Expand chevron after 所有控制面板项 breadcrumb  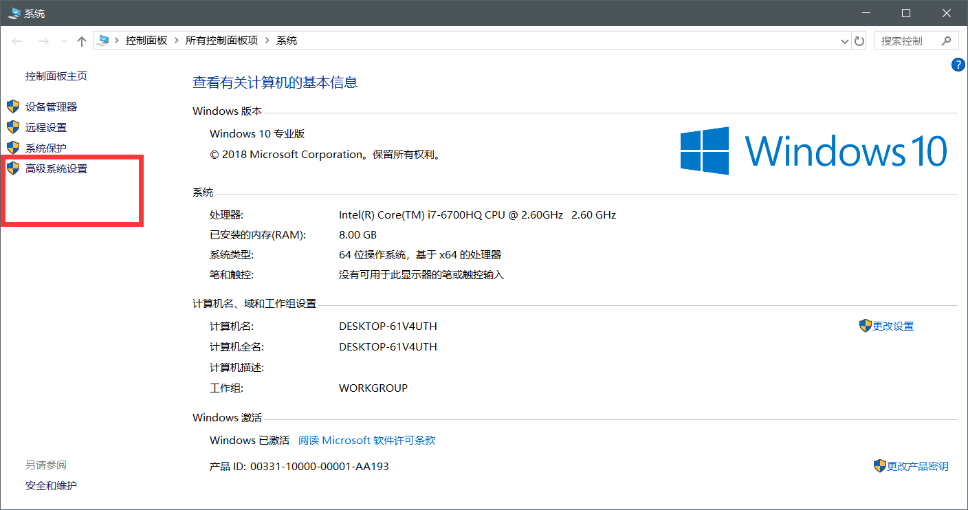(x=267, y=41)
